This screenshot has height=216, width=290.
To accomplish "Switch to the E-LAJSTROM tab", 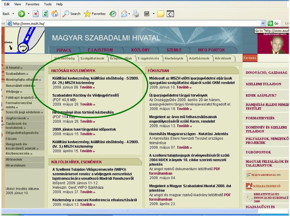I will 100,50.
